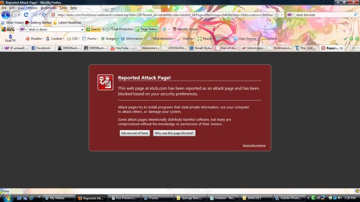The image size is (360, 202).
Task: Switch to the Yahoo (0 unread) tab
Action: coord(16,48)
